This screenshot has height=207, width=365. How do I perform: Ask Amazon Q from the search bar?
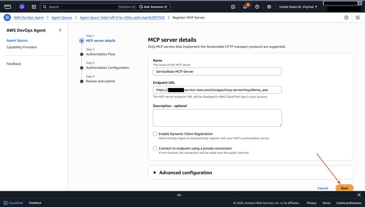click(x=153, y=7)
